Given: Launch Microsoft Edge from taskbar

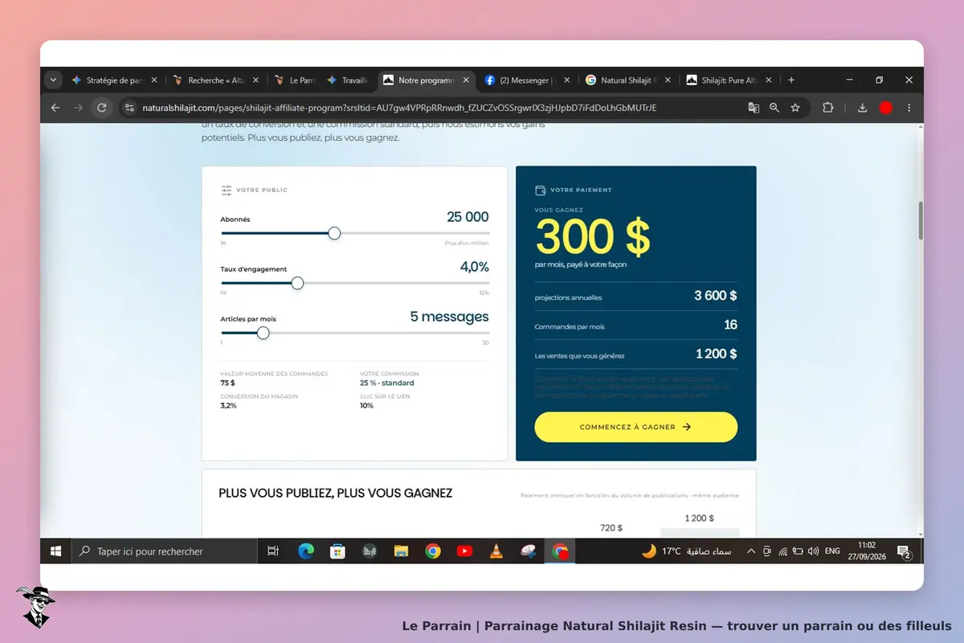Looking at the screenshot, I should (x=306, y=551).
